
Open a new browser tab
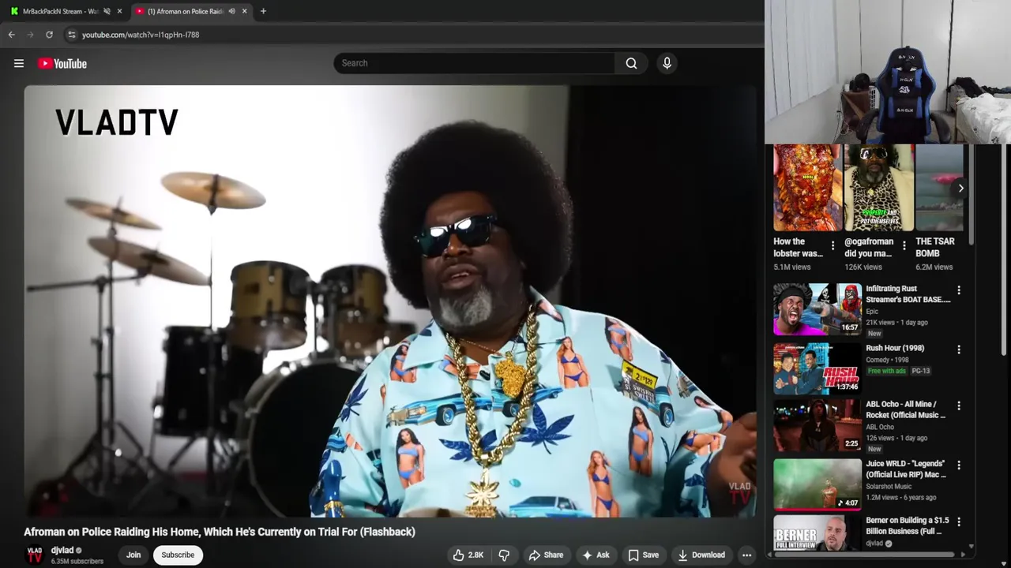pyautogui.click(x=263, y=11)
